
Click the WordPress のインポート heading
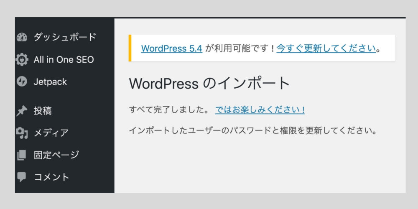[209, 84]
